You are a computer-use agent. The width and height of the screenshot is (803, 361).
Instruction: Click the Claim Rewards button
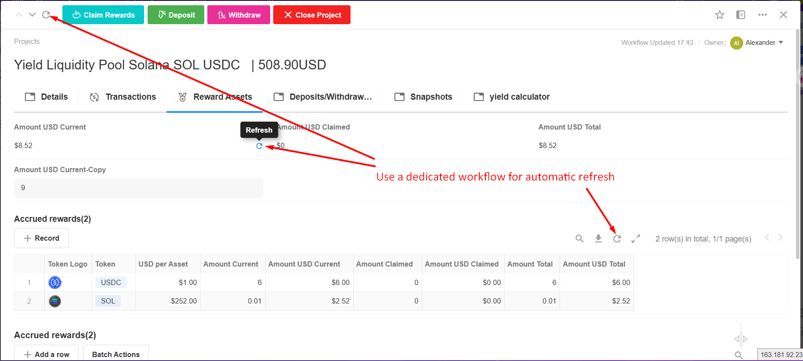click(103, 15)
